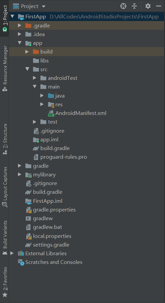Viewport: 165px width, 303px height.
Task: Expand the .gradle folder
Action: tap(19, 25)
